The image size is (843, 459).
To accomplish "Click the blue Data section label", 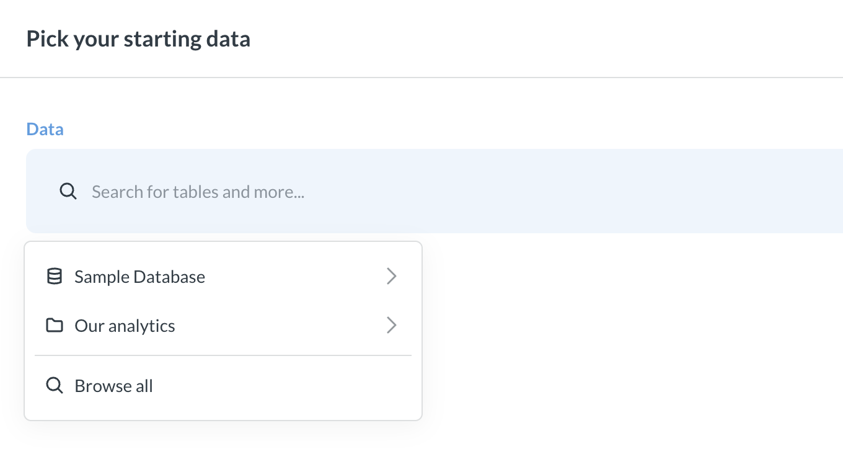I will [x=45, y=128].
